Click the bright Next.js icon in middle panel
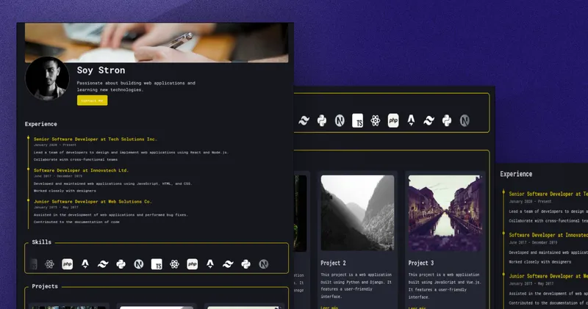This screenshot has width=588, height=309. (x=340, y=120)
